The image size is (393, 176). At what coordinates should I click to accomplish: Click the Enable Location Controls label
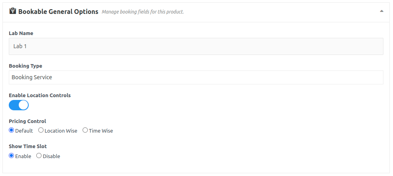(39, 96)
